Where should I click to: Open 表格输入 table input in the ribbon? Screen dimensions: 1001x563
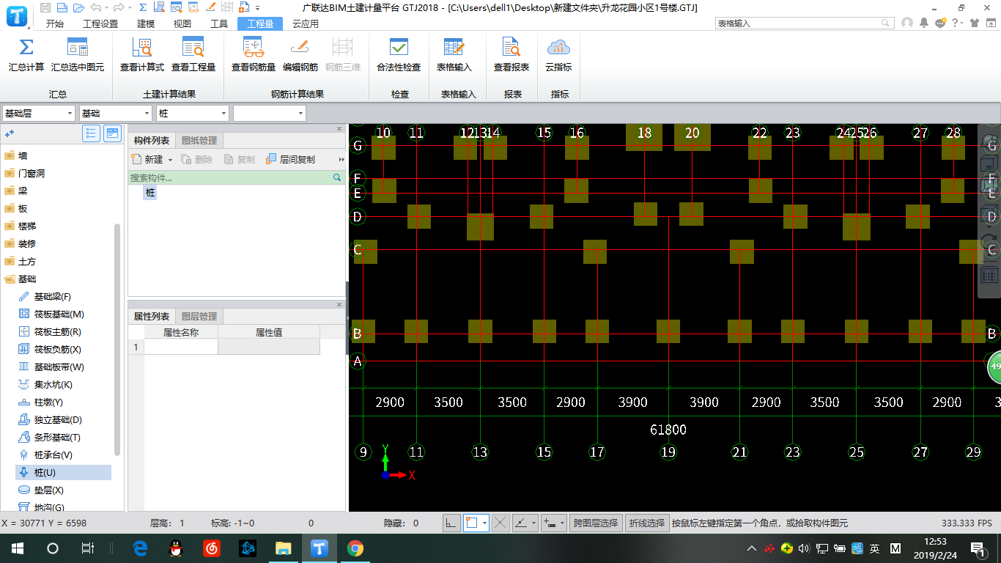[454, 55]
